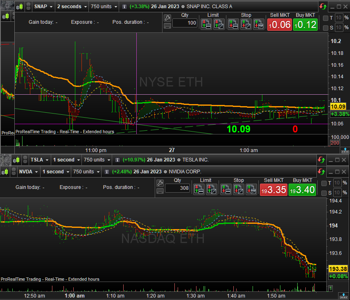Viewport: 350px width, 300px height.
Task: Click second Stop order icon in SNAP panel
Action: pyautogui.click(x=246, y=24)
